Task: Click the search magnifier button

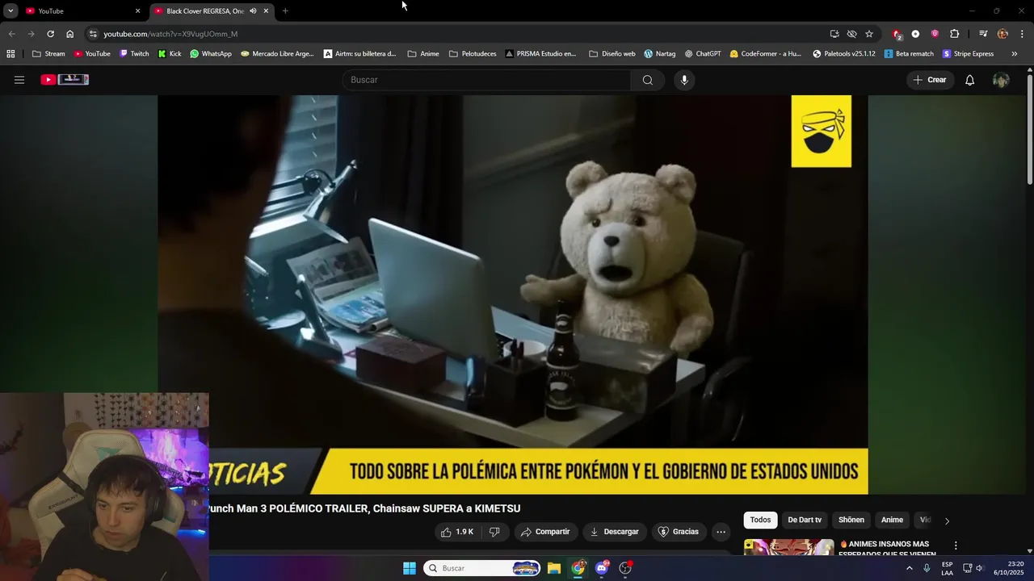Action: click(648, 80)
